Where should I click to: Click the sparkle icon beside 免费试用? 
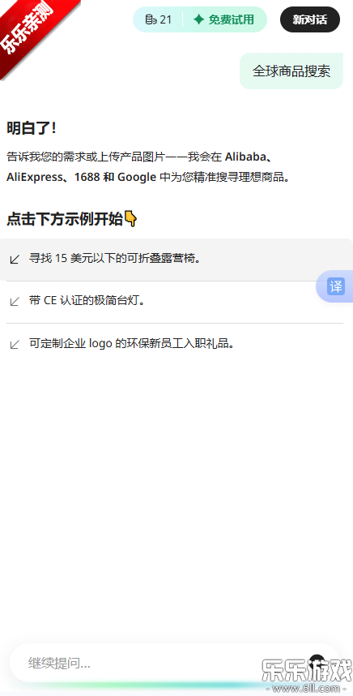tap(199, 19)
